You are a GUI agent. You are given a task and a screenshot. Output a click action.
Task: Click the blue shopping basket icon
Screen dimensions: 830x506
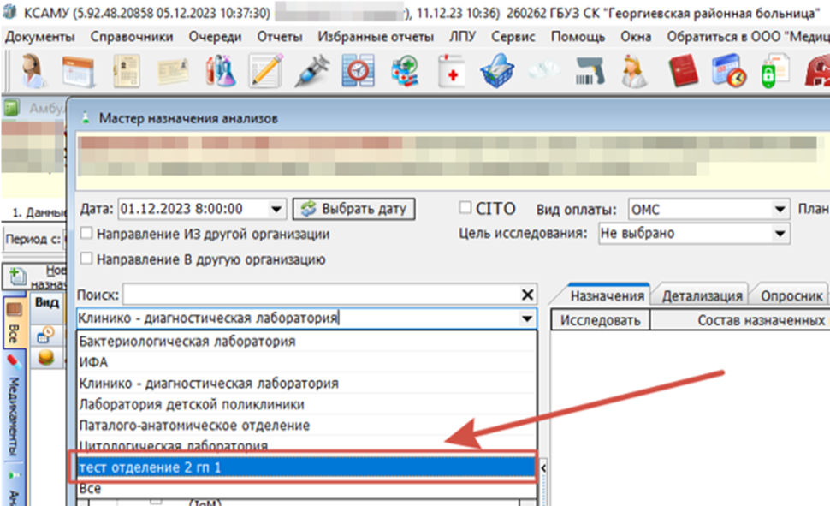[x=496, y=71]
